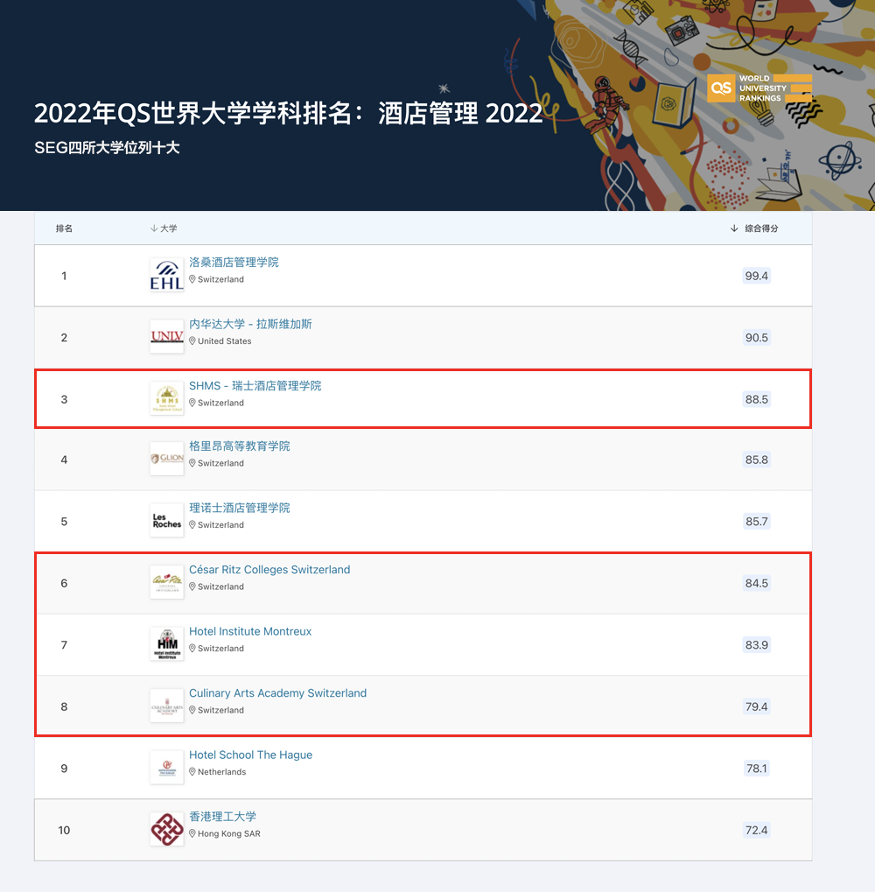
Task: Click the subtitle SEG四所大学位列十大
Action: point(107,148)
